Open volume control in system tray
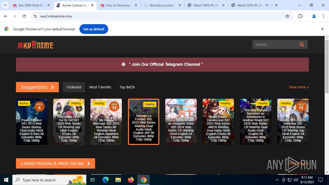The height and width of the screenshot is (185, 329). point(296,180)
